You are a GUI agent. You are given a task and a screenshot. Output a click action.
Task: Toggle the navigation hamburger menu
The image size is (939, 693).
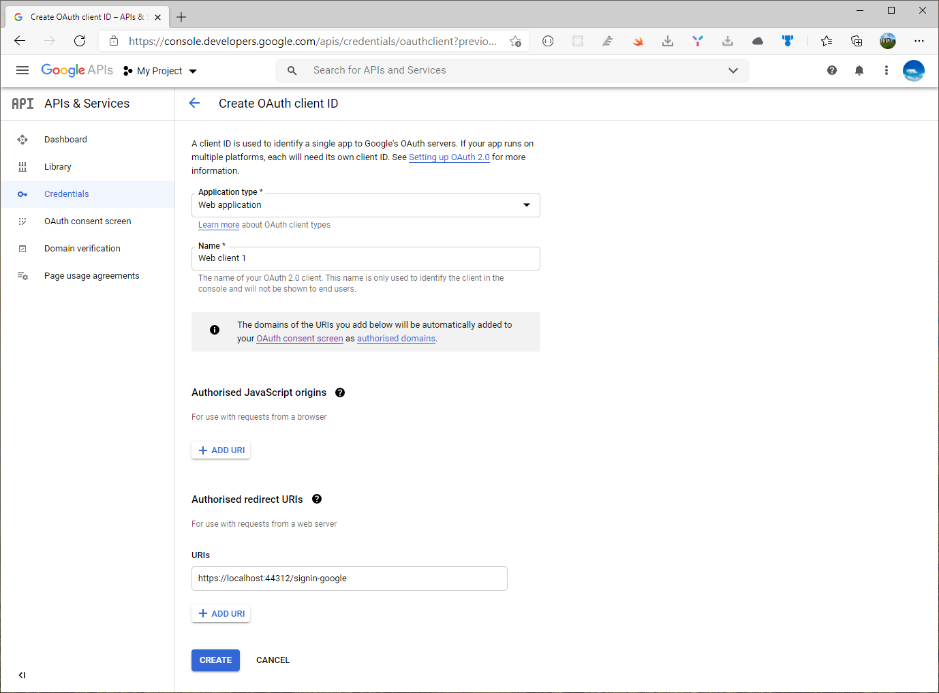pyautogui.click(x=22, y=70)
